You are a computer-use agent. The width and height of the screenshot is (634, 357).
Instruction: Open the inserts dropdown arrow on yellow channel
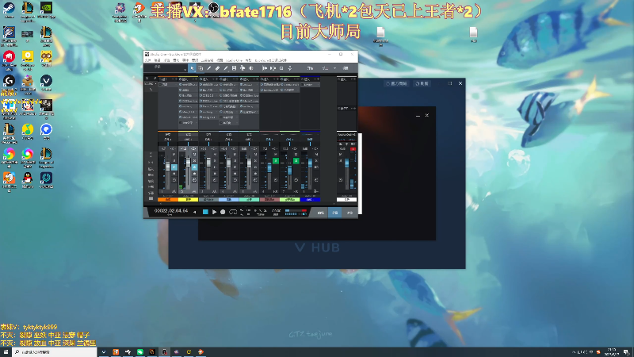[193, 79]
